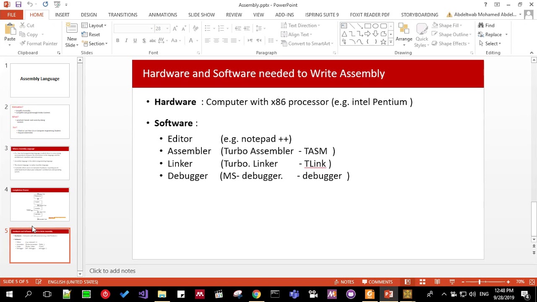The width and height of the screenshot is (537, 302).
Task: Select slide 4 thumbnail Compilation Process
Action: [40, 204]
